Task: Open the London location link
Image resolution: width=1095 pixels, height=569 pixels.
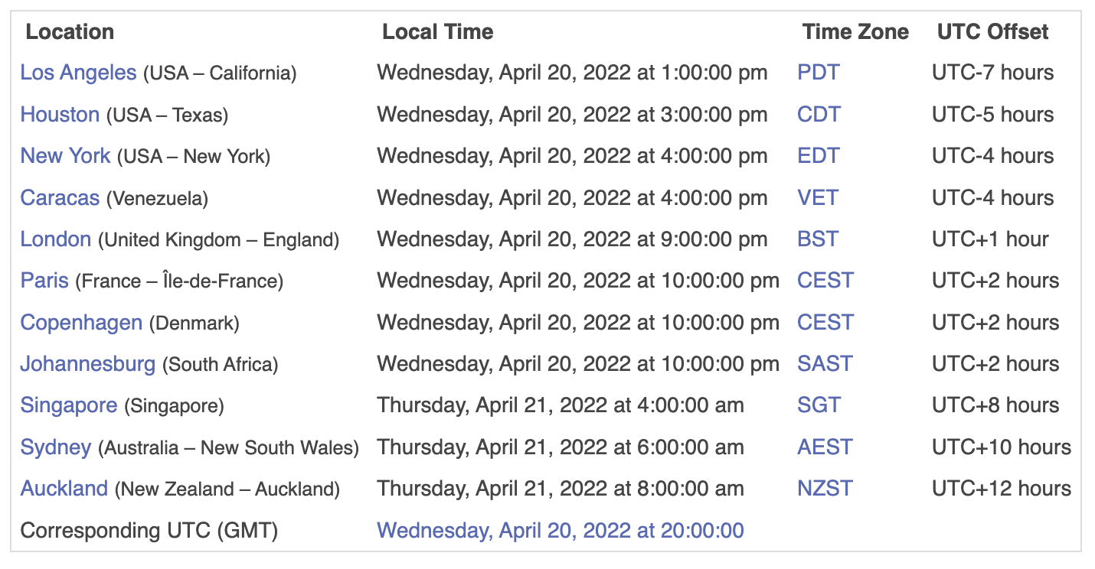Action: 56,239
